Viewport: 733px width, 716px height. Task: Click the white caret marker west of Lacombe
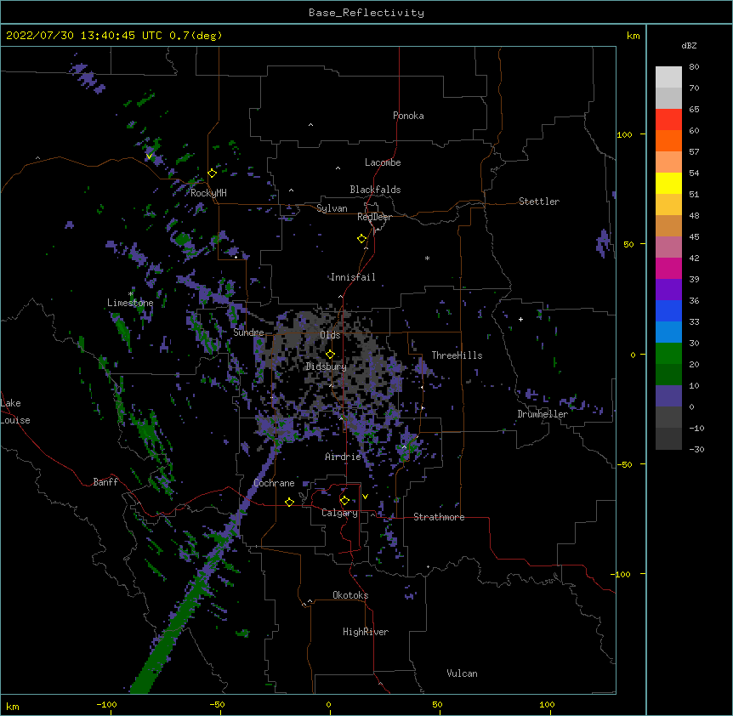338,168
